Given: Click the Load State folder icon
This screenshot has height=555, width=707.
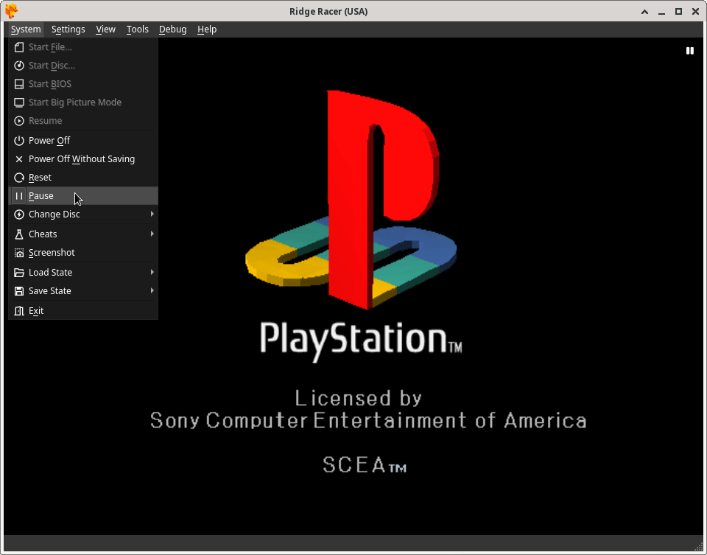Looking at the screenshot, I should (19, 273).
